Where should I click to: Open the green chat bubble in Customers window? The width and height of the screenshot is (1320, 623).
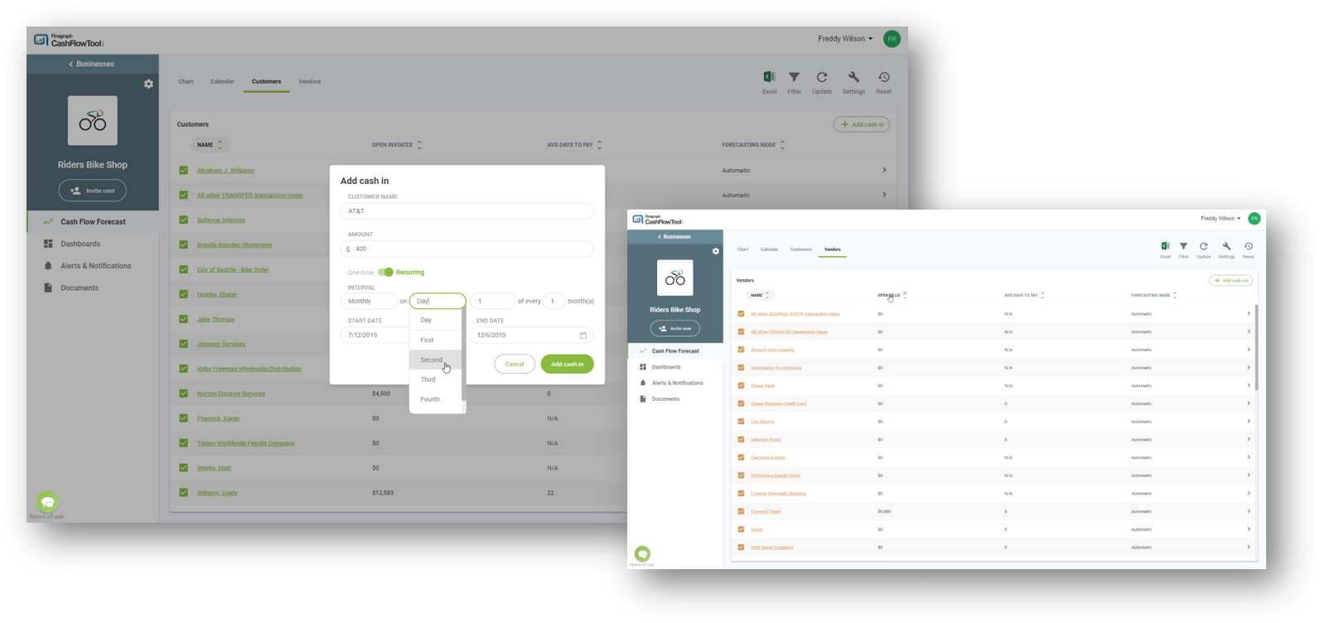point(48,501)
